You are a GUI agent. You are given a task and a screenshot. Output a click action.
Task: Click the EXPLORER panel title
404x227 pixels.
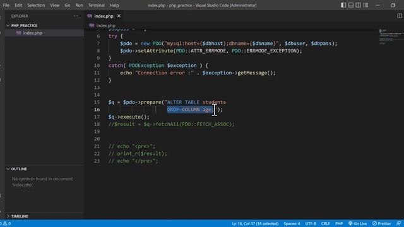(x=20, y=16)
